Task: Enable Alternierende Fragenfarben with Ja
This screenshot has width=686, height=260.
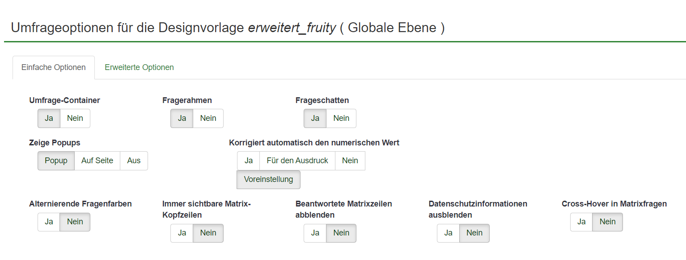Action: [49, 222]
